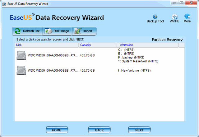
Task: Select first WDC WD50 00AADS-00S9B disk name
Action: [x=53, y=55]
